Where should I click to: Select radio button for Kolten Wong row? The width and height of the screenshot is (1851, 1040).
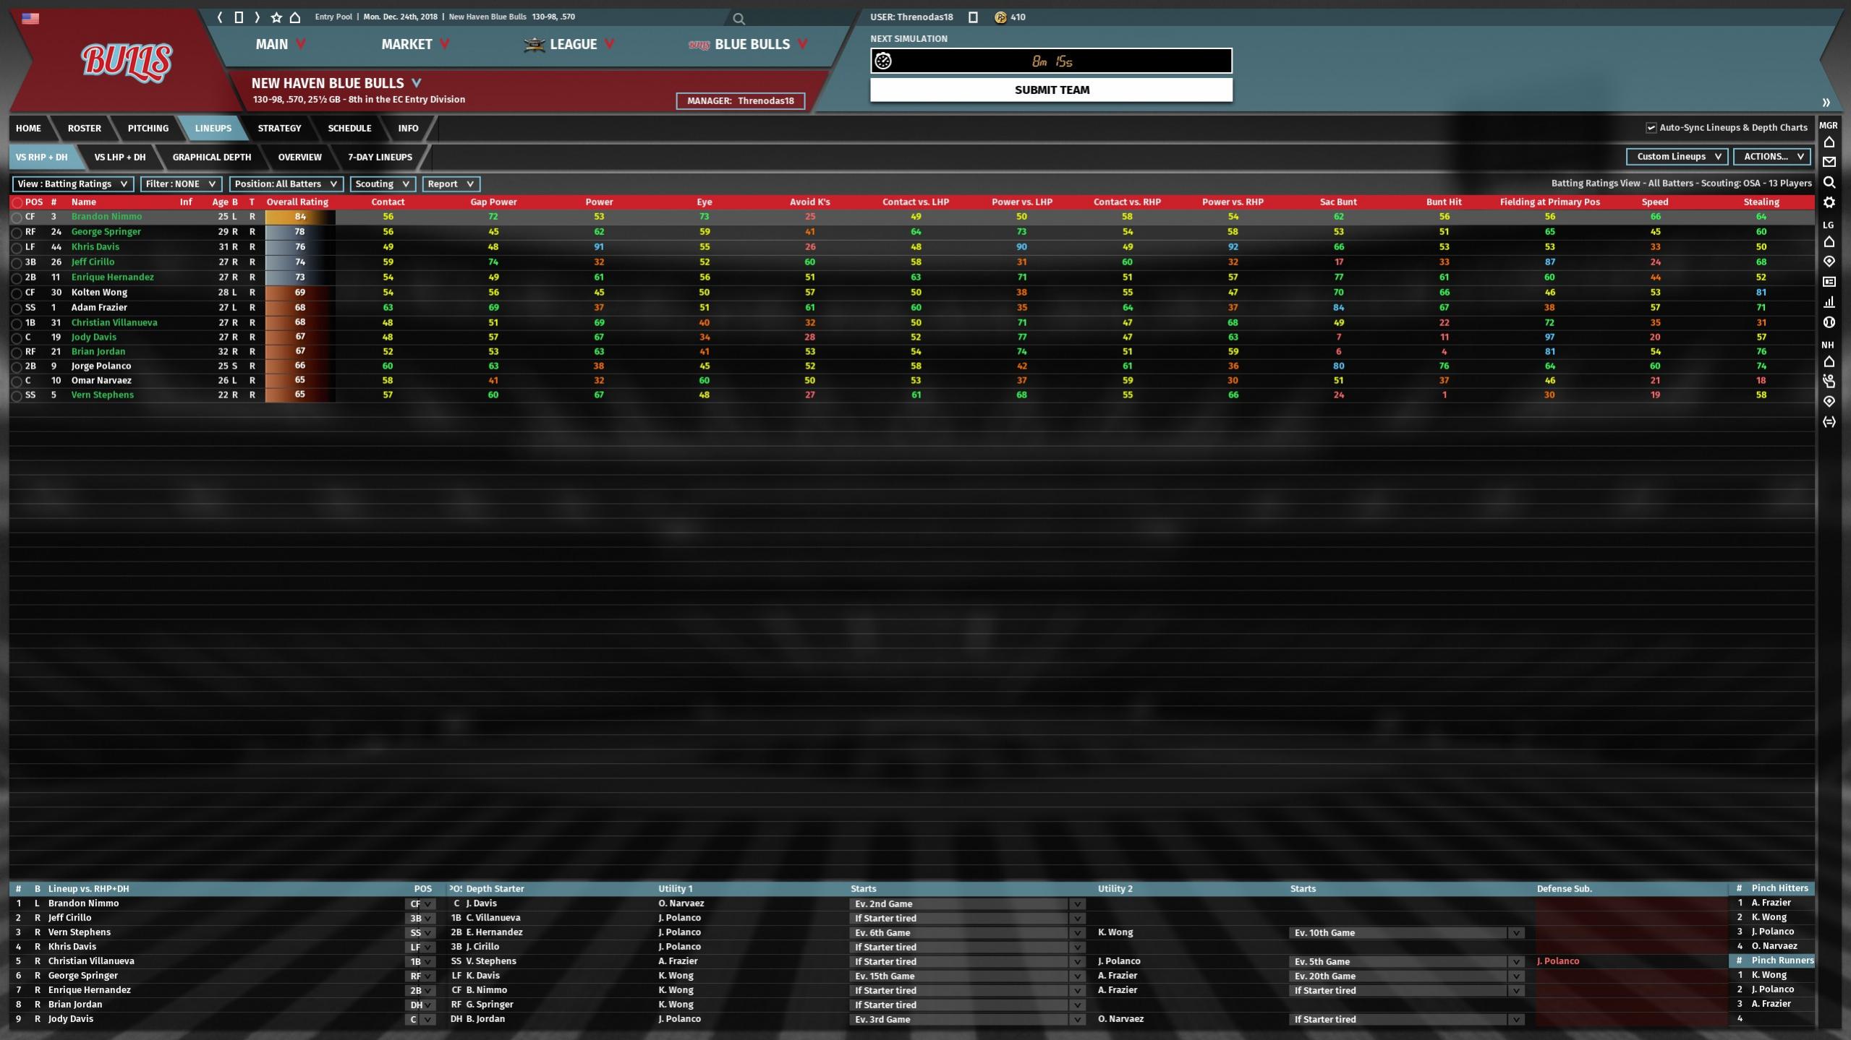click(17, 293)
